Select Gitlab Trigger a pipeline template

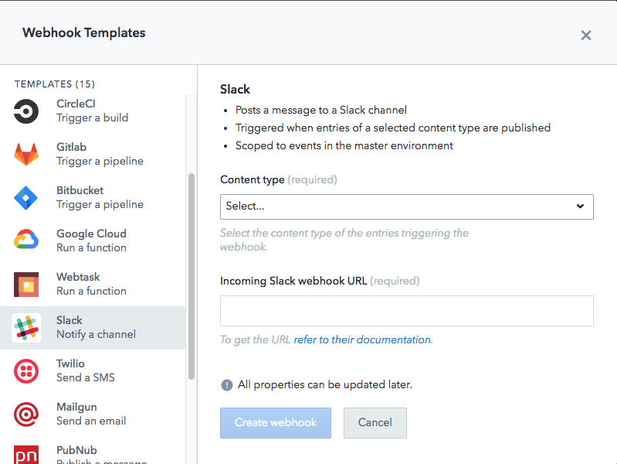click(x=100, y=155)
